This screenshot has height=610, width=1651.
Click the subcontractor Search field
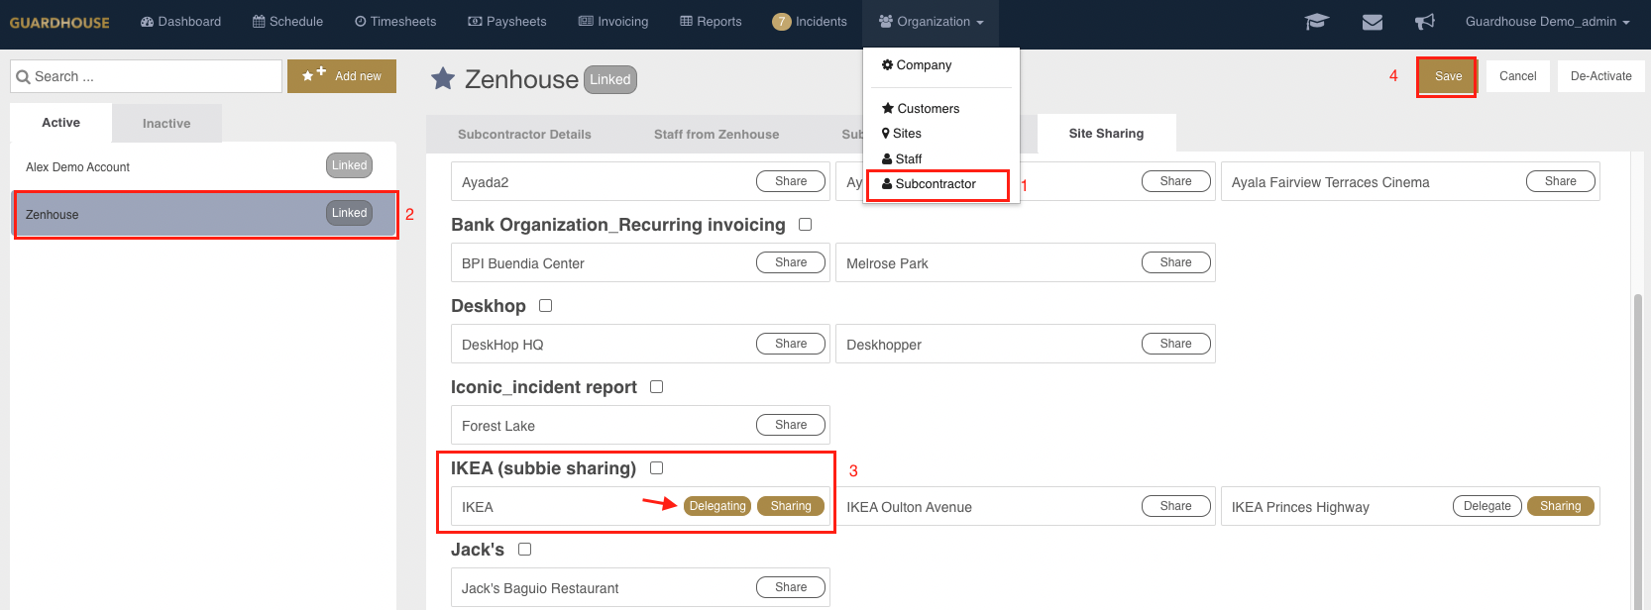pyautogui.click(x=147, y=76)
